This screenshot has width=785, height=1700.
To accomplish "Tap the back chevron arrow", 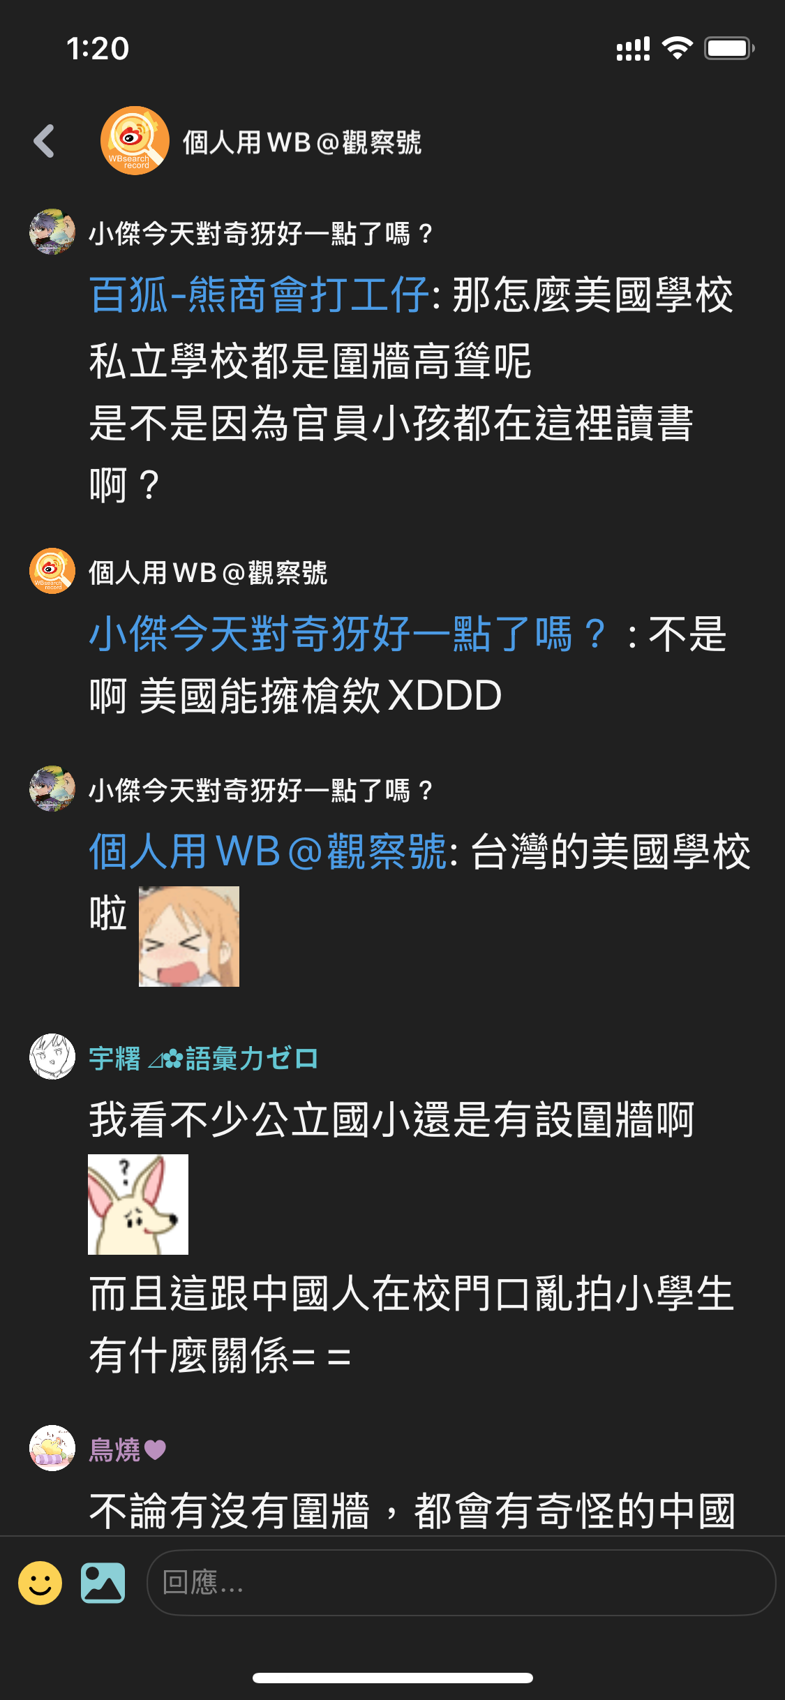I will pyautogui.click(x=44, y=141).
